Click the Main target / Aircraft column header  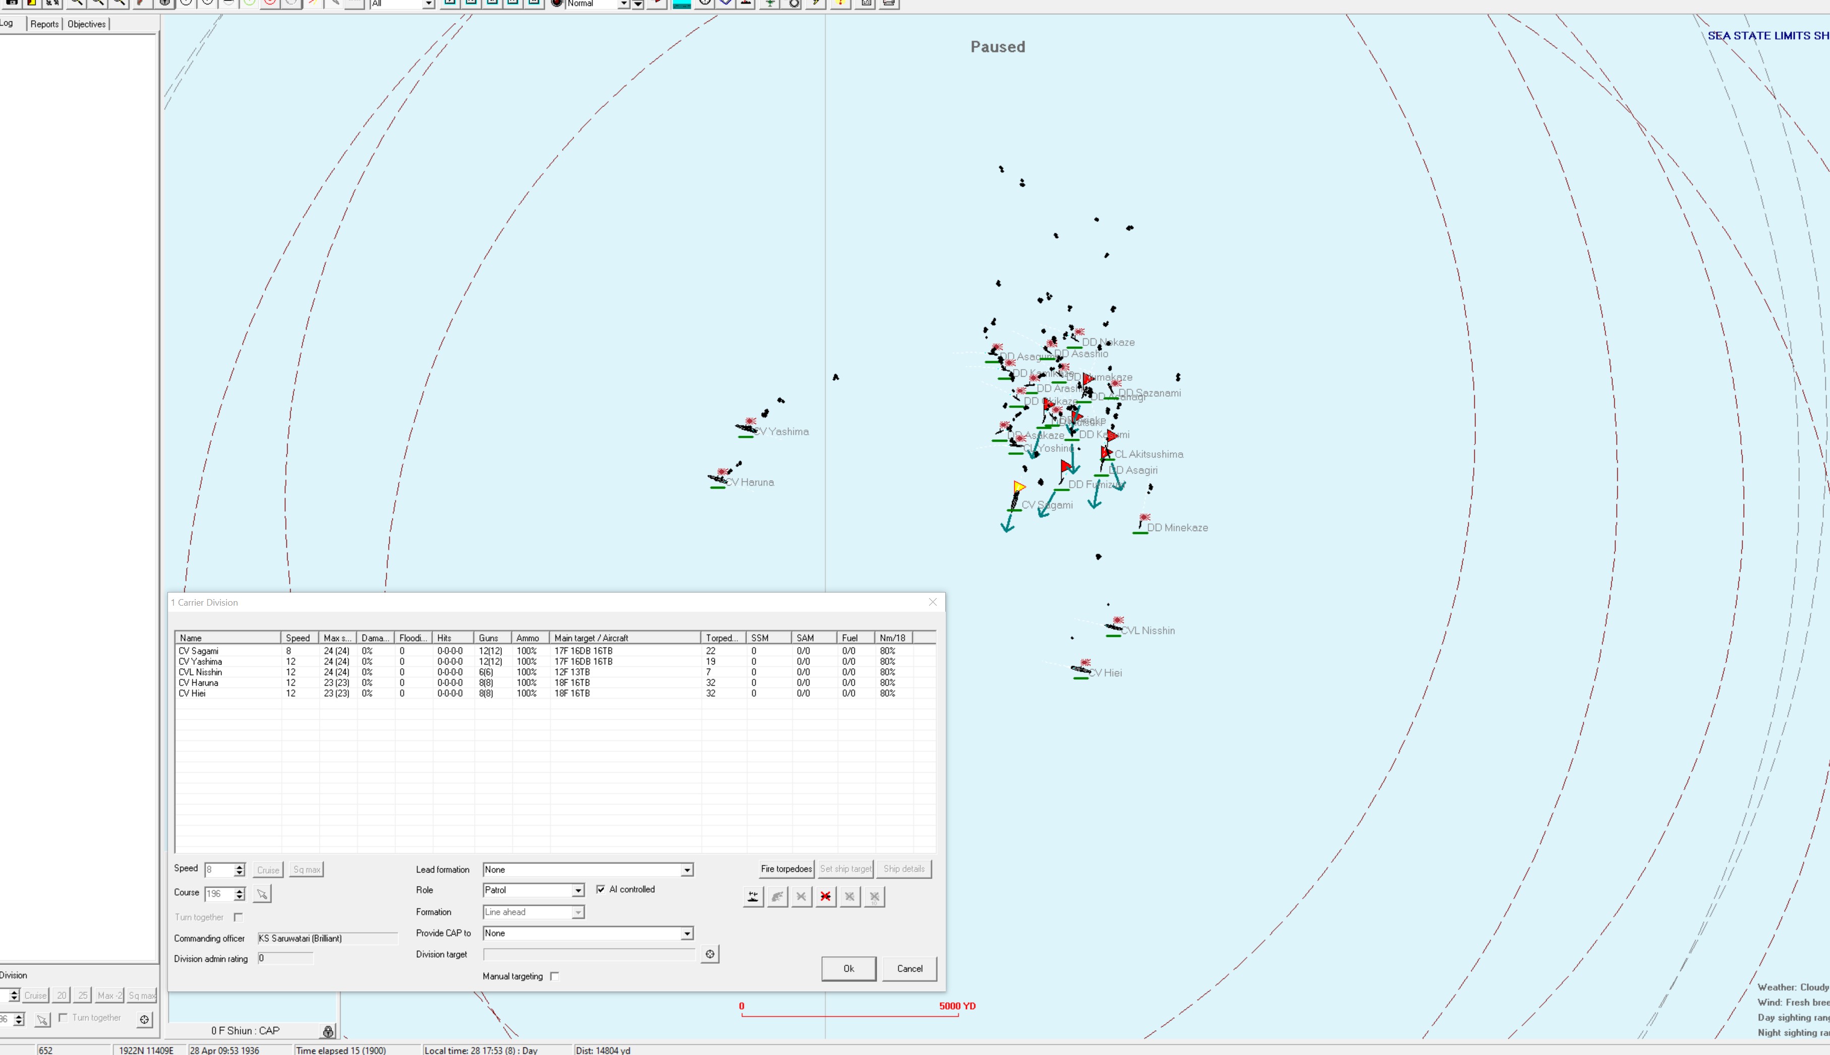coord(625,637)
